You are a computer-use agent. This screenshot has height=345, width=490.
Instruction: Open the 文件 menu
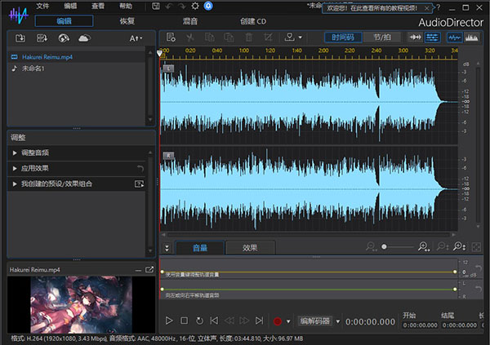coord(42,6)
